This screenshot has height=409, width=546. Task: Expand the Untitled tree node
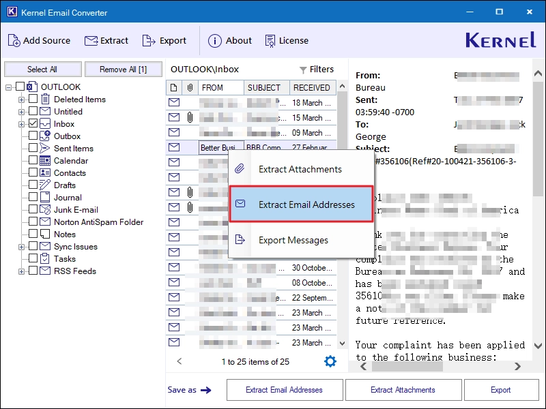21,112
